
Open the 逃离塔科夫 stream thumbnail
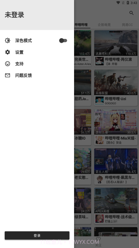click(x=116, y=43)
